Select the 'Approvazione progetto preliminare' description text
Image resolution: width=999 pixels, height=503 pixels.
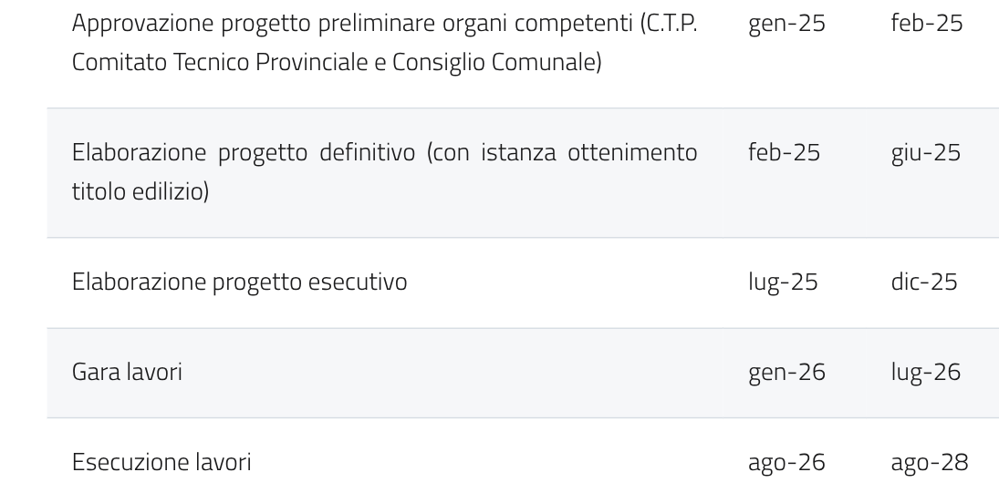tap(384, 43)
